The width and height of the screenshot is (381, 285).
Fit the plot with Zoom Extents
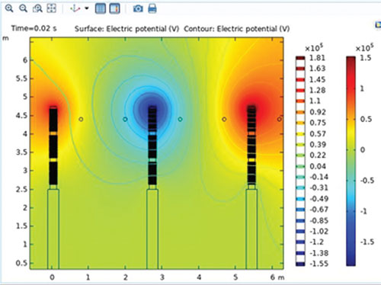(52, 8)
